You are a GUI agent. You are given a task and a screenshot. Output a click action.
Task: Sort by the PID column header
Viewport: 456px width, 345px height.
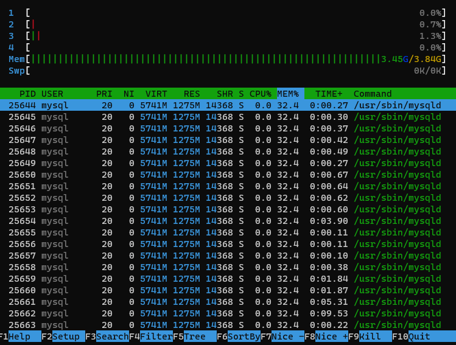[x=27, y=94]
